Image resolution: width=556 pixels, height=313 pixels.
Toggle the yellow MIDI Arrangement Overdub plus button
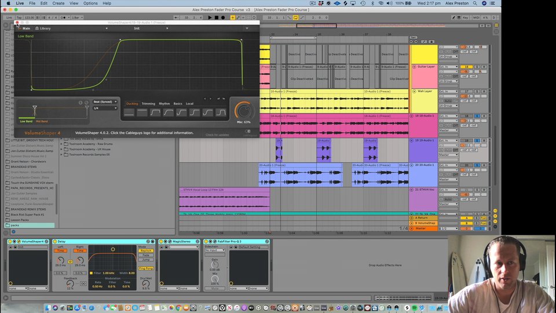pyautogui.click(x=233, y=17)
